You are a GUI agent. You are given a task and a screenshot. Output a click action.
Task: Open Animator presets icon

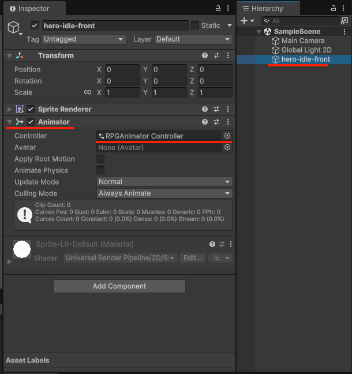click(x=216, y=122)
